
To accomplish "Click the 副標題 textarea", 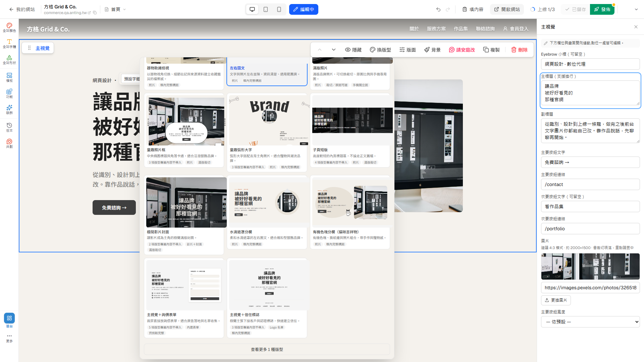I will (x=590, y=131).
